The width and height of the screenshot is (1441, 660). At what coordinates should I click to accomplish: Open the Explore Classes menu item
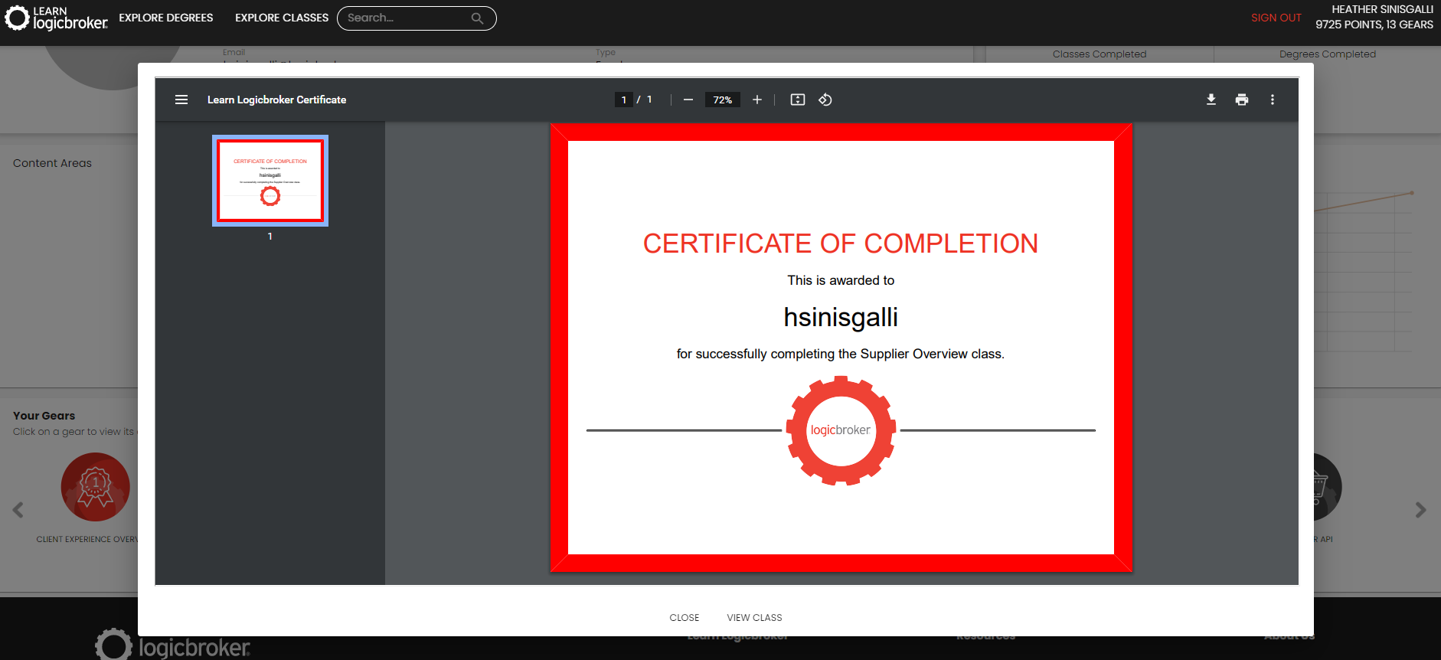click(282, 18)
